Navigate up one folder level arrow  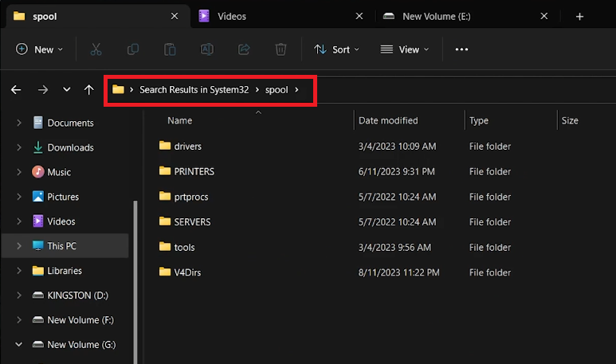[88, 90]
